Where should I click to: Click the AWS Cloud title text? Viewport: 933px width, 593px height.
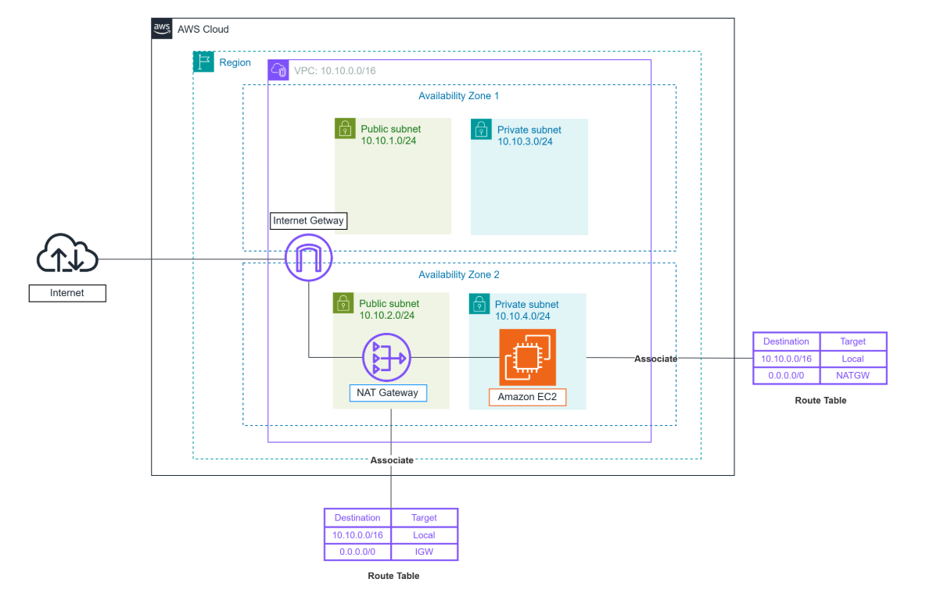click(203, 29)
